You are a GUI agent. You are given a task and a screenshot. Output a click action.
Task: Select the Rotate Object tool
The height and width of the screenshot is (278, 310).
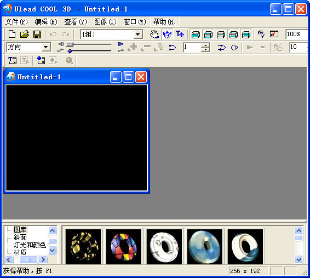pos(167,34)
